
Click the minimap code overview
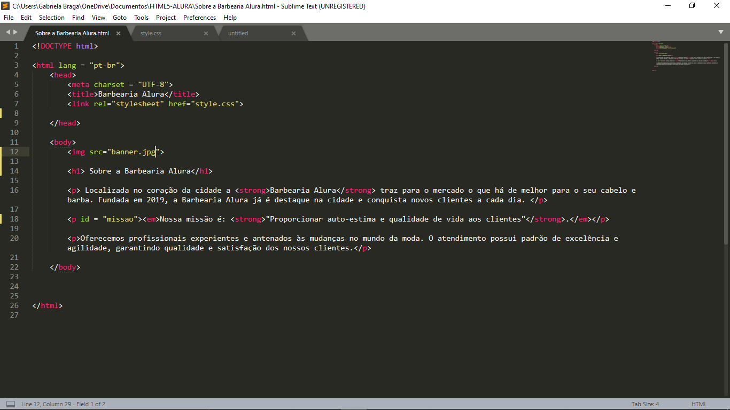[686, 56]
